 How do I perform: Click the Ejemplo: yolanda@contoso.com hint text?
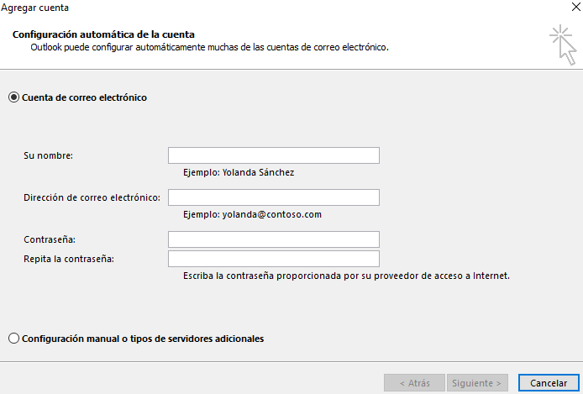253,214
